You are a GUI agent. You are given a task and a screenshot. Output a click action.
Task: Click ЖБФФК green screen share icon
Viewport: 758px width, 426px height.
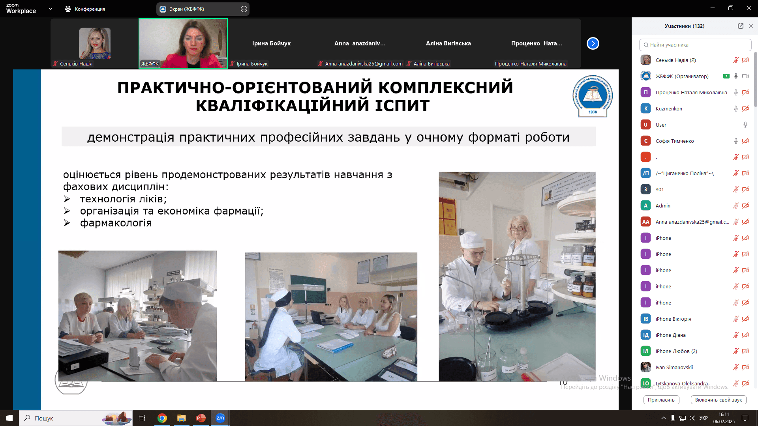tap(726, 76)
